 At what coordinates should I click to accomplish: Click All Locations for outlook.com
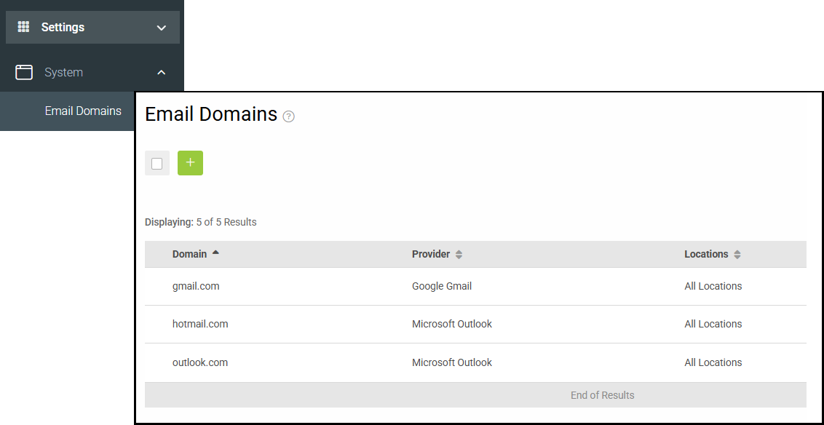713,362
